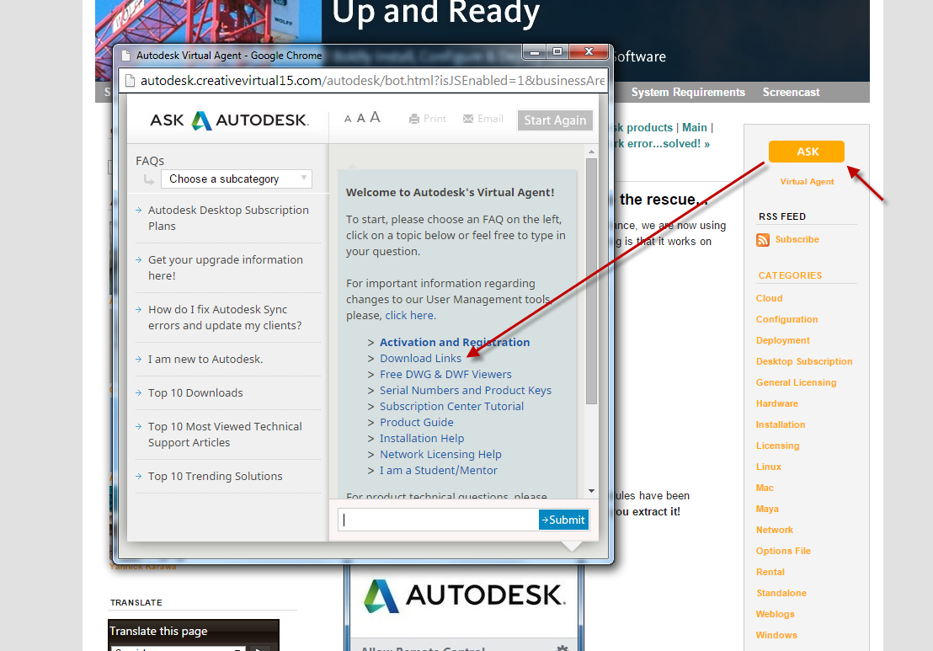Select the medium font size A icon
The height and width of the screenshot is (651, 933).
coord(360,118)
